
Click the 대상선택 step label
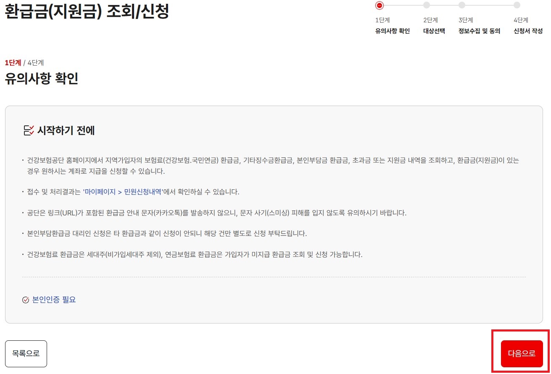point(434,31)
